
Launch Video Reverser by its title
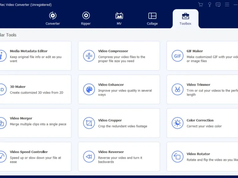click(111, 152)
